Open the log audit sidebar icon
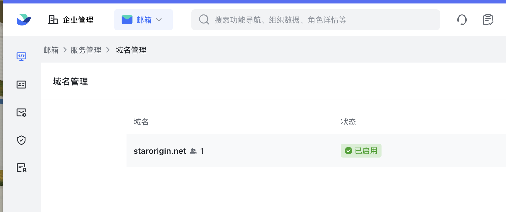The width and height of the screenshot is (506, 212). pyautogui.click(x=21, y=168)
